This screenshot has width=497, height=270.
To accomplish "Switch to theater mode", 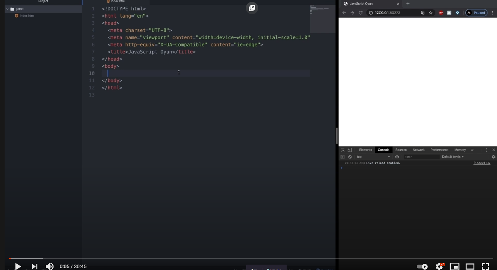I will click(470, 266).
